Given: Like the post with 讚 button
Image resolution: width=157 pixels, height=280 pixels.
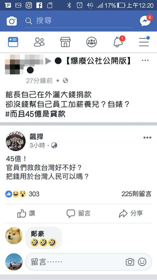Looking at the screenshot, I should 26,213.
